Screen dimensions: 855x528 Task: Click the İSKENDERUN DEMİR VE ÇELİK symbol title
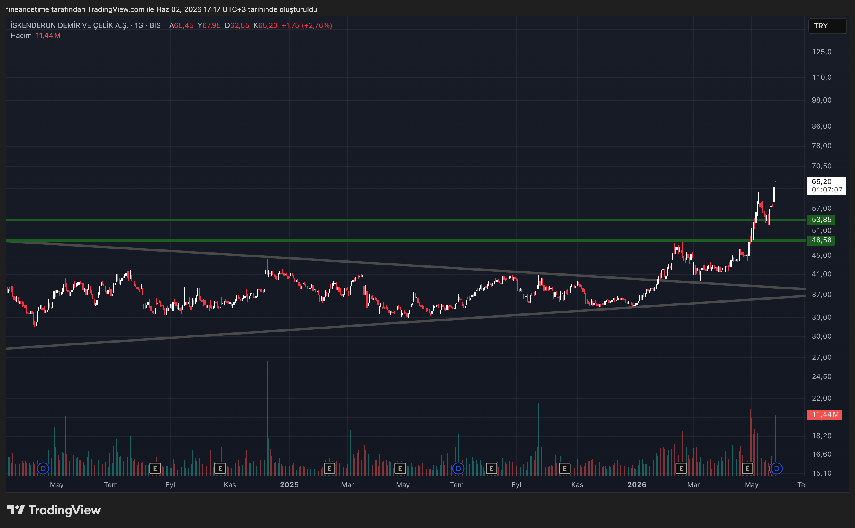click(x=69, y=25)
